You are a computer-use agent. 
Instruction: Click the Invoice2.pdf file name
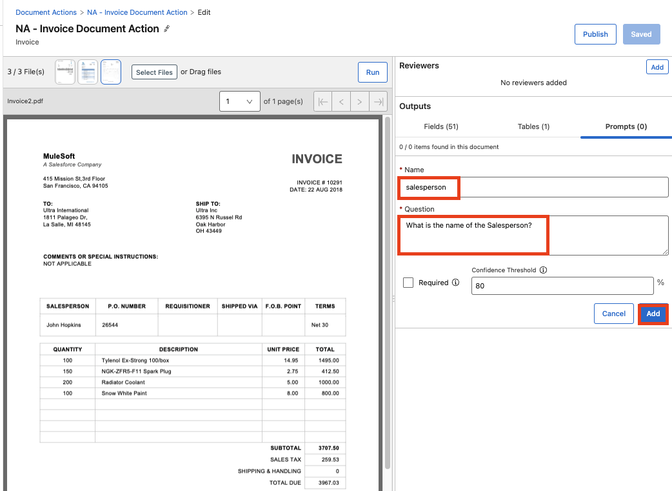pyautogui.click(x=25, y=101)
